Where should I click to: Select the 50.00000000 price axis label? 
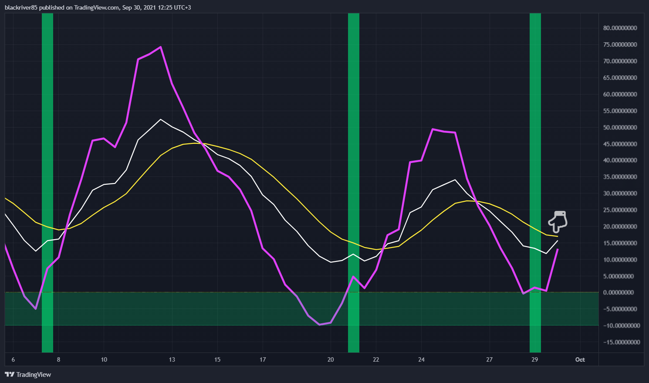620,127
